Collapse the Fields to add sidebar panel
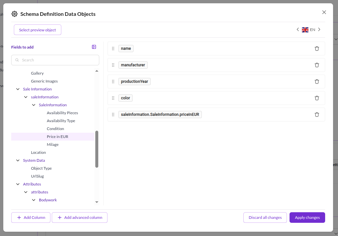Screen dimensions: 338x236 (94, 47)
